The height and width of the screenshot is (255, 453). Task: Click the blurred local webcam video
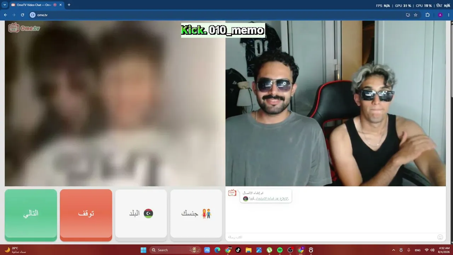click(x=115, y=103)
